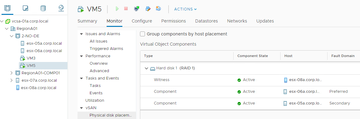360x119 pixels.
Task: Open the Networking view icon
Action: [61, 8]
